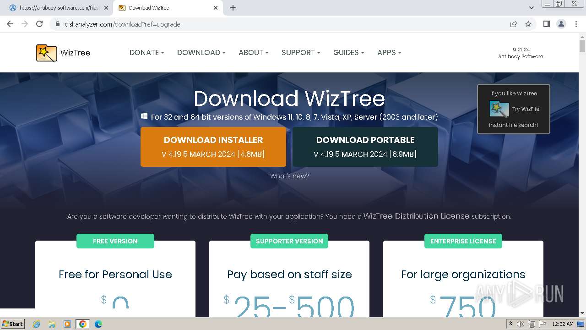Screen dimensions: 586x330
Task: Open the Chrome profile avatar
Action: click(x=561, y=24)
